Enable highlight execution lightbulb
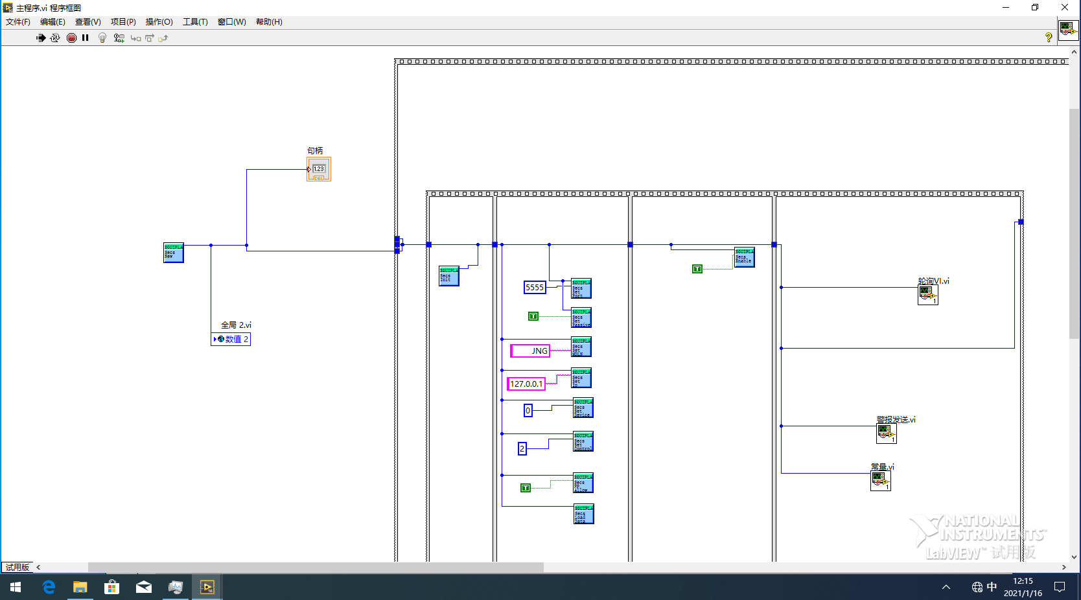The image size is (1081, 600). coord(102,38)
